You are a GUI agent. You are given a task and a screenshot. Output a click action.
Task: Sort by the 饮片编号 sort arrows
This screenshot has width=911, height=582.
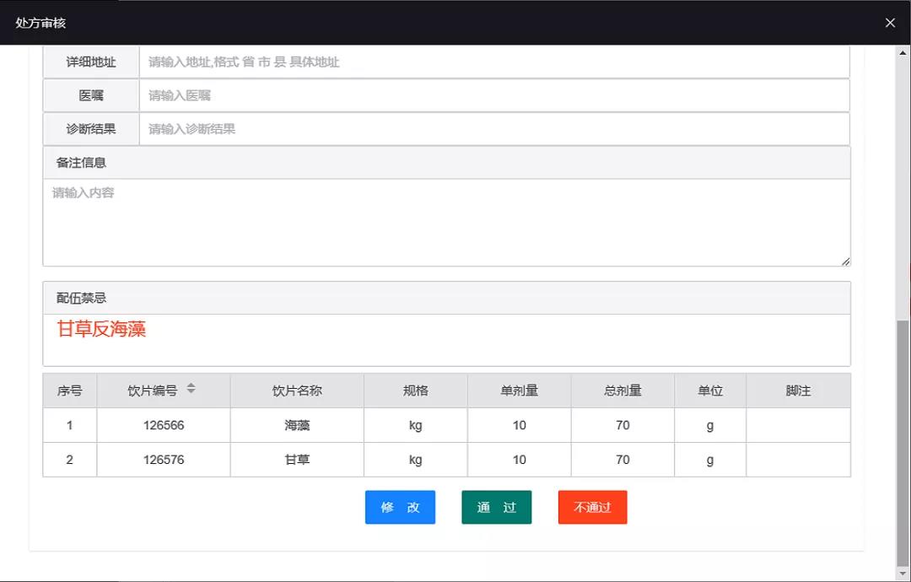[191, 388]
